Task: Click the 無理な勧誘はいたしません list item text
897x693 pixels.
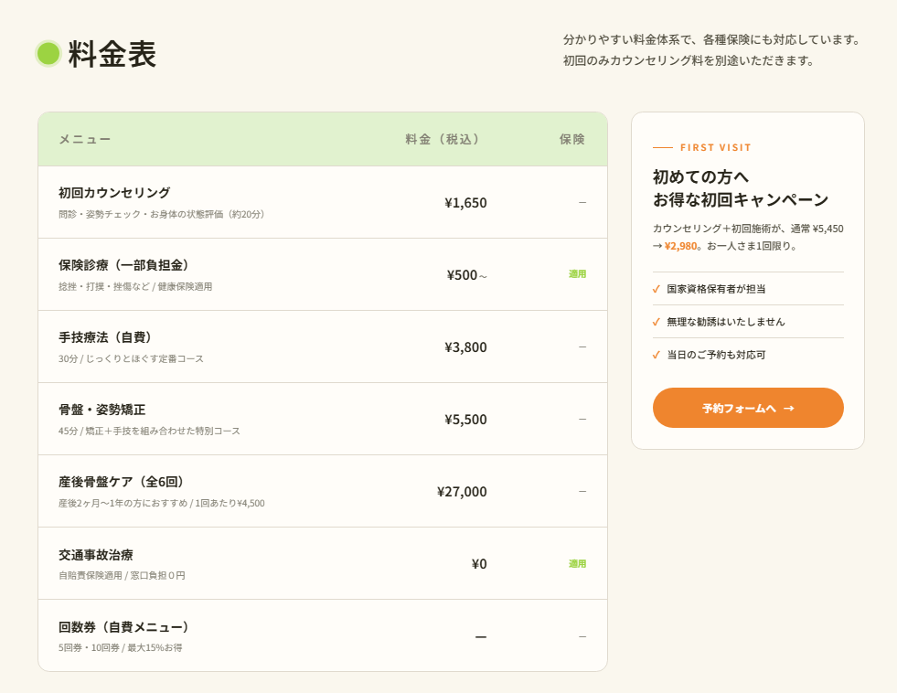Action: point(726,322)
